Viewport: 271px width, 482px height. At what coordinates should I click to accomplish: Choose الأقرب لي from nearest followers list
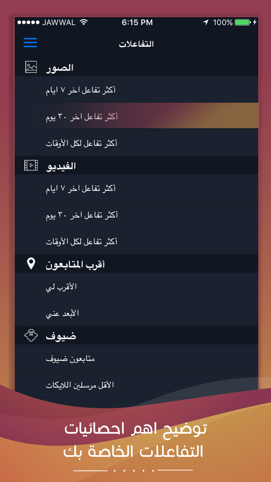(x=135, y=286)
